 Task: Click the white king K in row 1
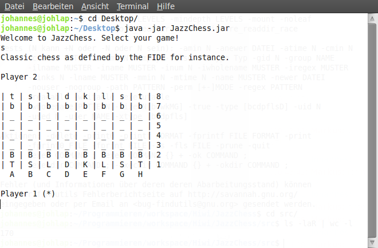[85, 164]
